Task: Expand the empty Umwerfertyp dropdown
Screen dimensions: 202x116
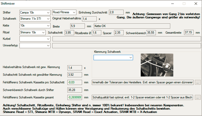Action: [x=35, y=45]
